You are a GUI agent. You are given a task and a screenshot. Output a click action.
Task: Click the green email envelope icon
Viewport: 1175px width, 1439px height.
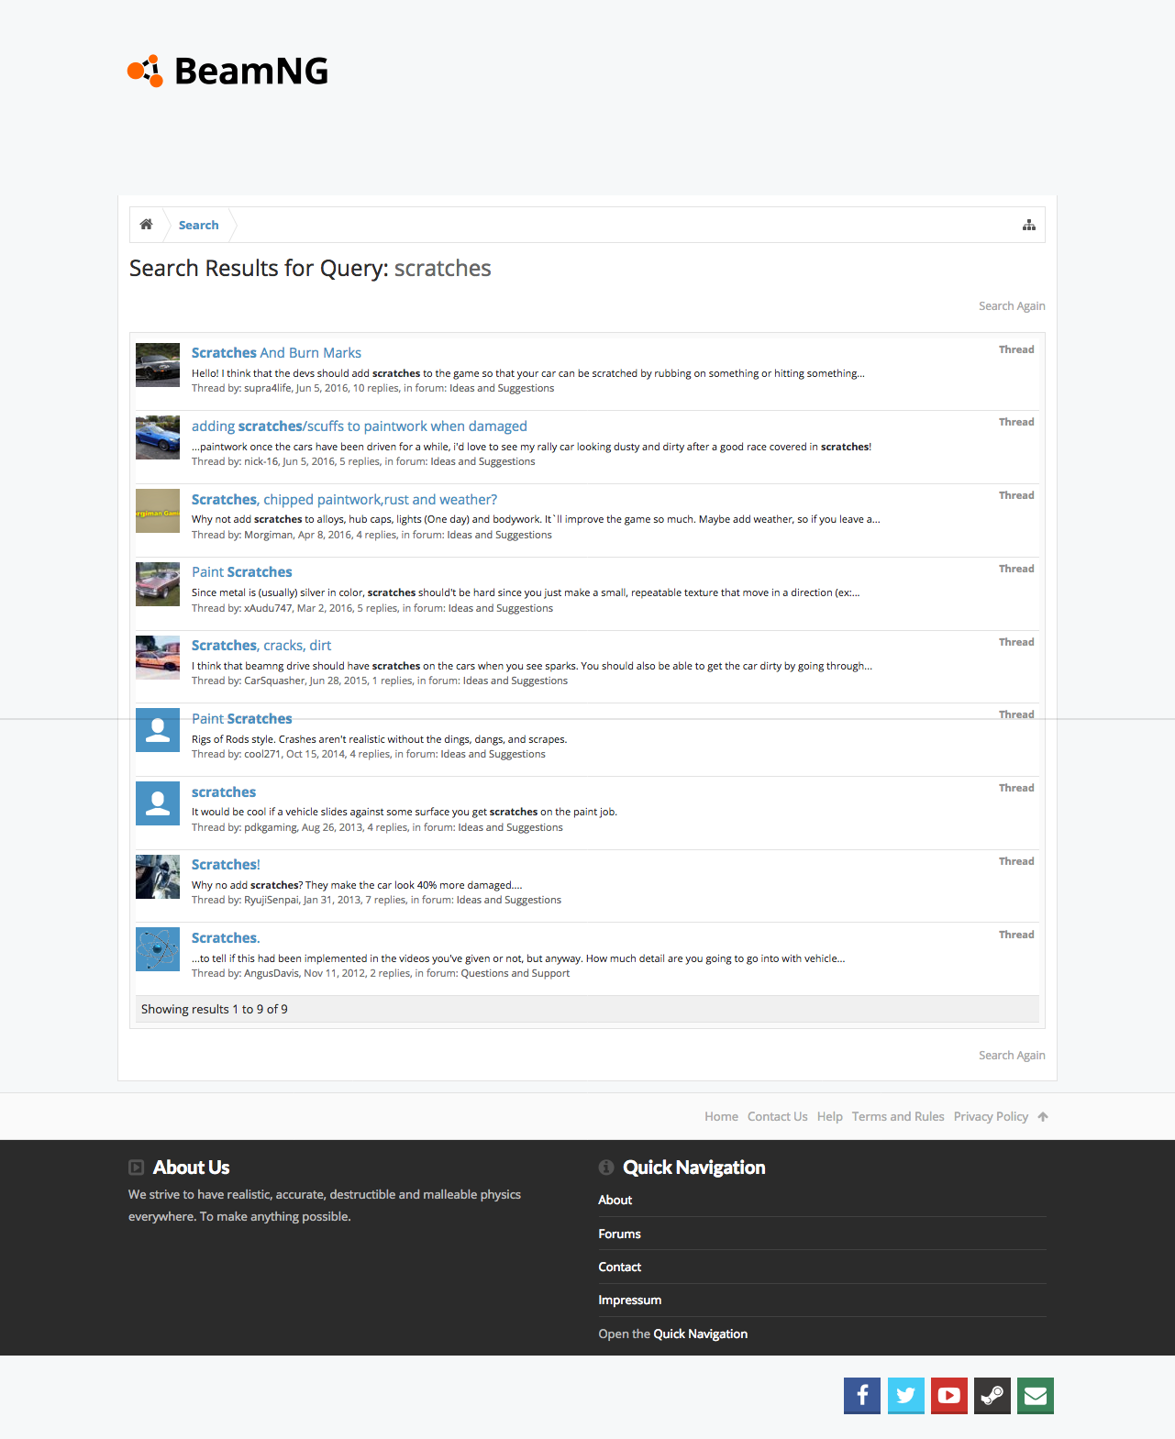click(x=1036, y=1396)
